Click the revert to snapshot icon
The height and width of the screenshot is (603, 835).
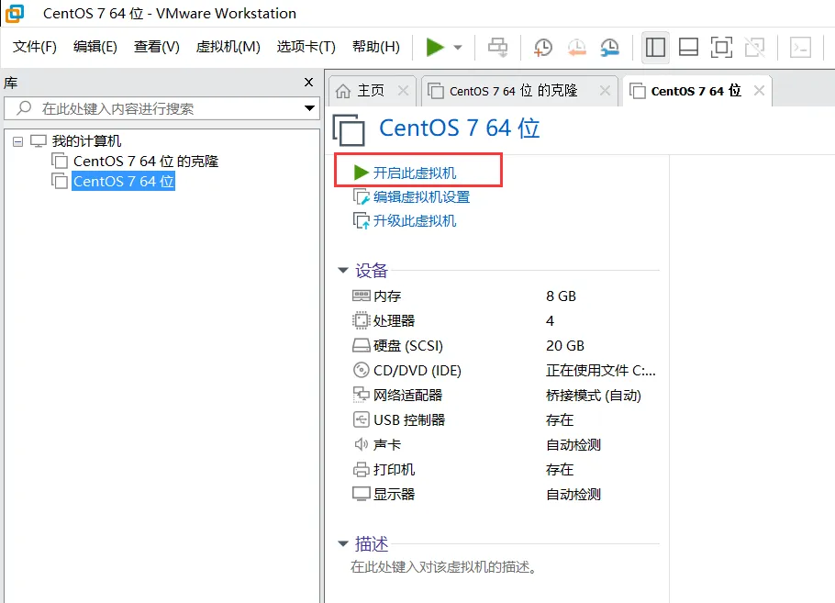tap(576, 48)
